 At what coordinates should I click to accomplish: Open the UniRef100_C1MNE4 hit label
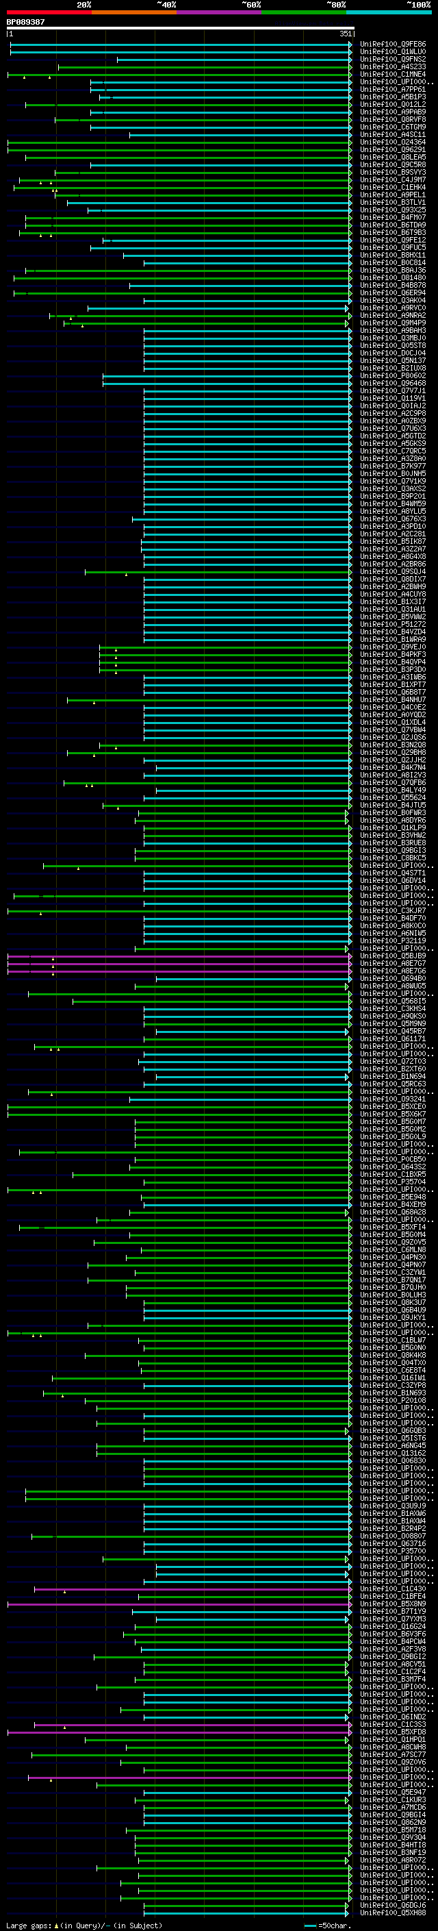coord(392,74)
